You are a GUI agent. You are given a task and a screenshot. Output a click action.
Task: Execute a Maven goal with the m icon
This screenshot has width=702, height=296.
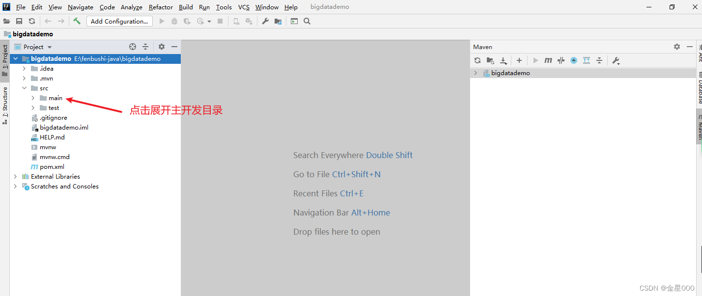point(548,60)
